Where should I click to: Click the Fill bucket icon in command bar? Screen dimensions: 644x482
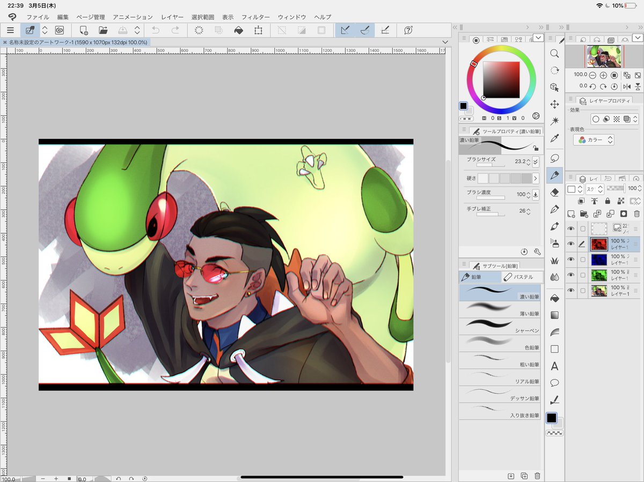[x=239, y=31]
